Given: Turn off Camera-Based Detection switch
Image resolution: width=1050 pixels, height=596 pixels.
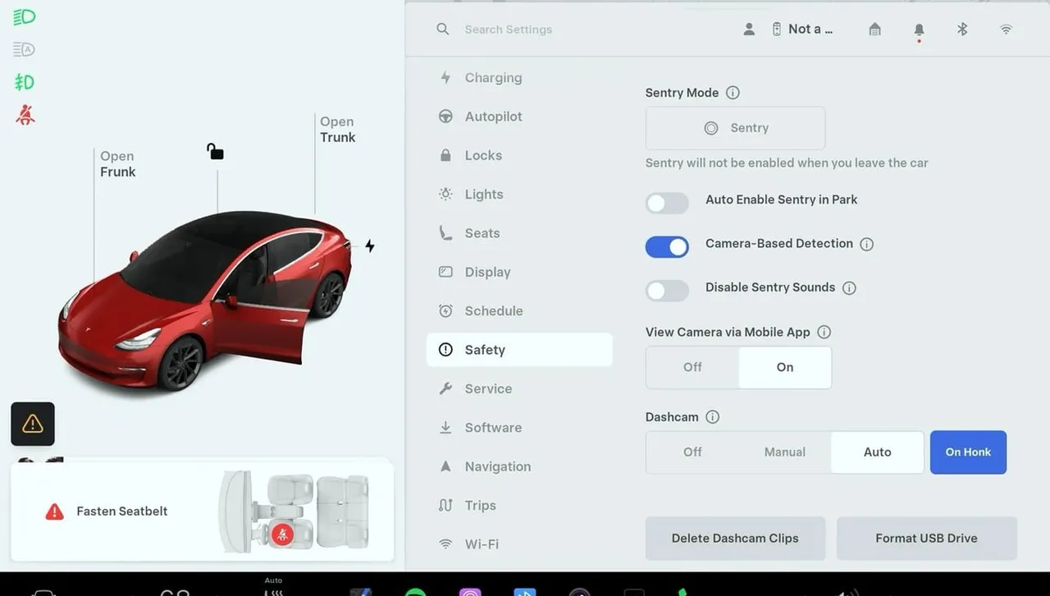Looking at the screenshot, I should click(x=667, y=246).
